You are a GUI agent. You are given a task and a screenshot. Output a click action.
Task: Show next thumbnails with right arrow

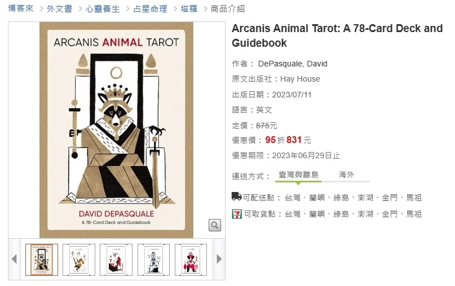point(219,259)
